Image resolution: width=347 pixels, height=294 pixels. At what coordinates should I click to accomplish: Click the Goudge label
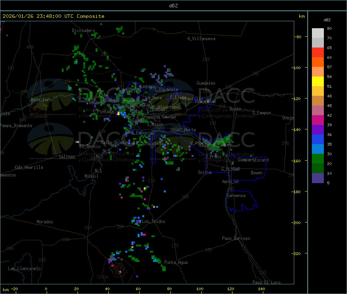[x=169, y=117]
